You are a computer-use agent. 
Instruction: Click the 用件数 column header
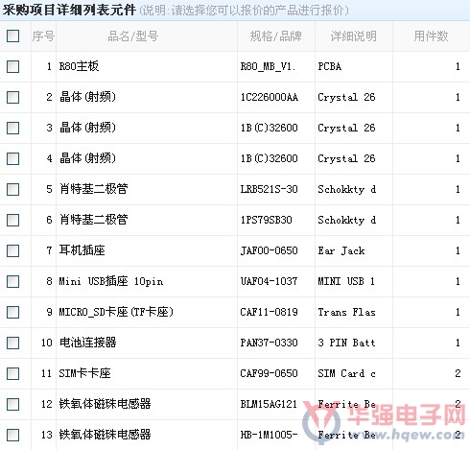[x=431, y=36]
